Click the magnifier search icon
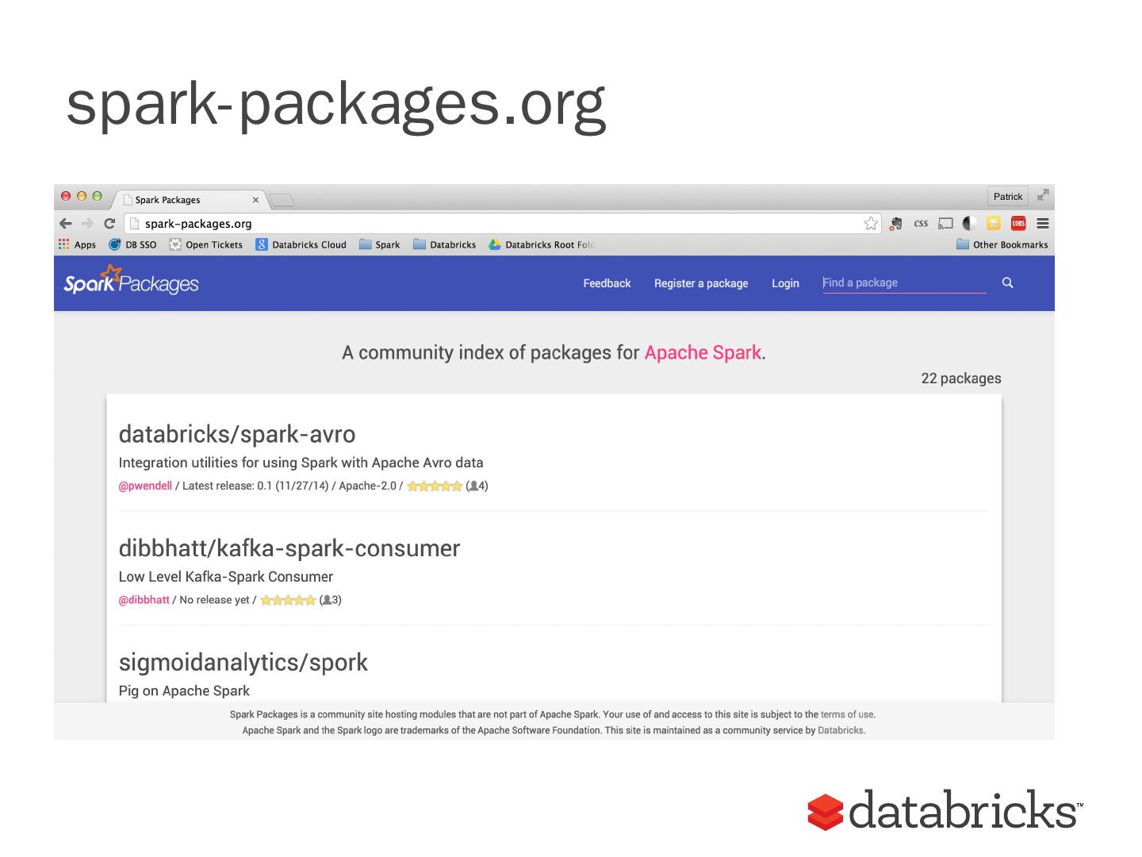 (1007, 282)
